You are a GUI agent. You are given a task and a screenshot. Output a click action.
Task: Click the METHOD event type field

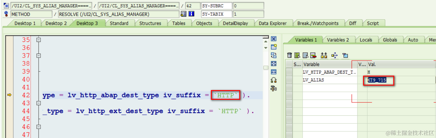point(31,14)
